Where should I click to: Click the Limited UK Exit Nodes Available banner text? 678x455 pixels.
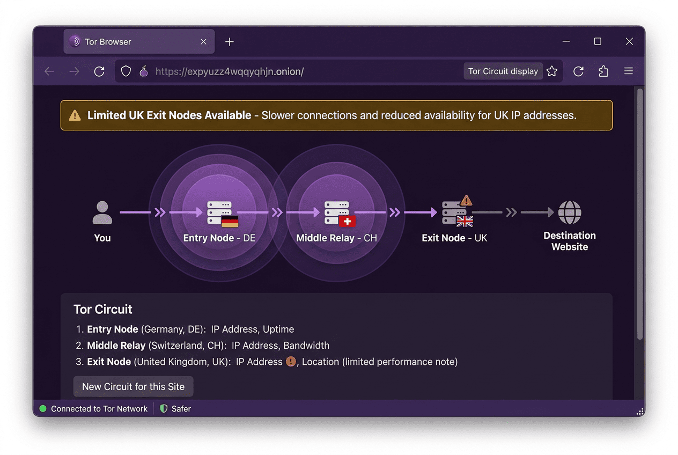click(x=169, y=115)
